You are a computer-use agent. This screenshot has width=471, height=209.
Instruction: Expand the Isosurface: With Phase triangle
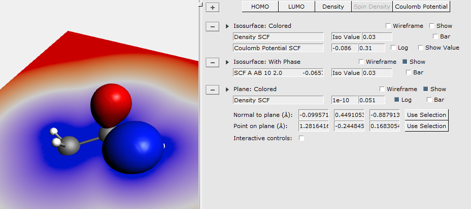(x=227, y=62)
